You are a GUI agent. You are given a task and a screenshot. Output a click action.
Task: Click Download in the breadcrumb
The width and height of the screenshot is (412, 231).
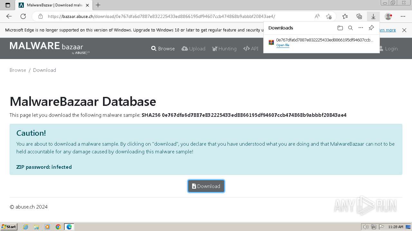coord(44,70)
